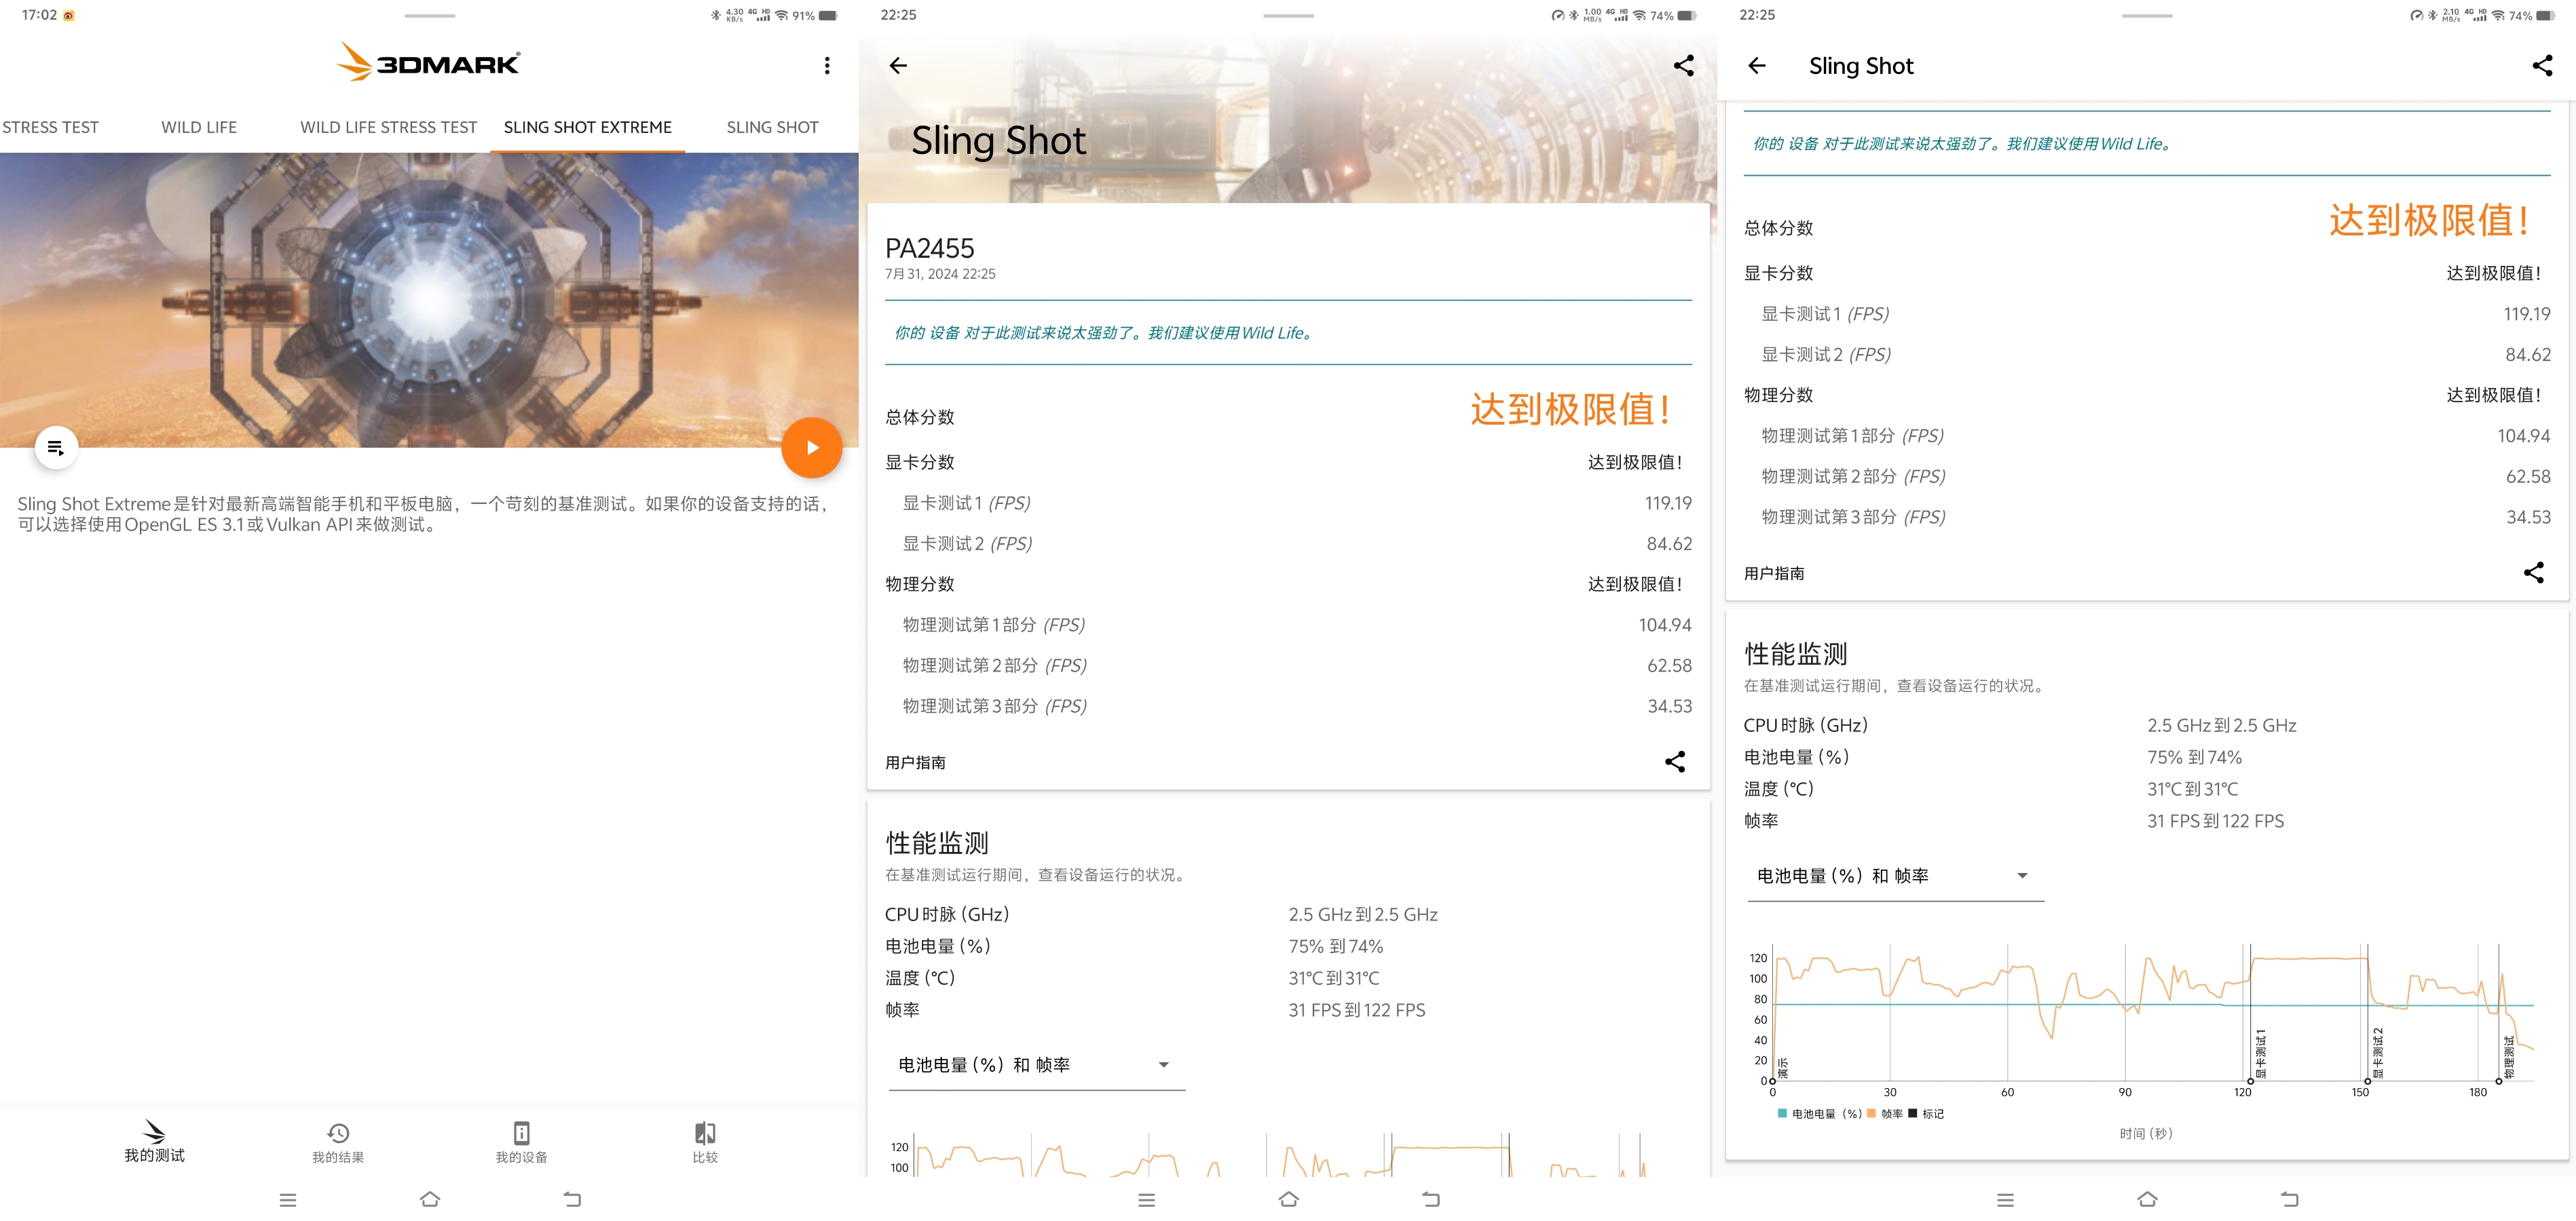Viewport: 2576px width, 1221px height.
Task: Open 我的设备 in bottom navigation
Action: click(521, 1141)
